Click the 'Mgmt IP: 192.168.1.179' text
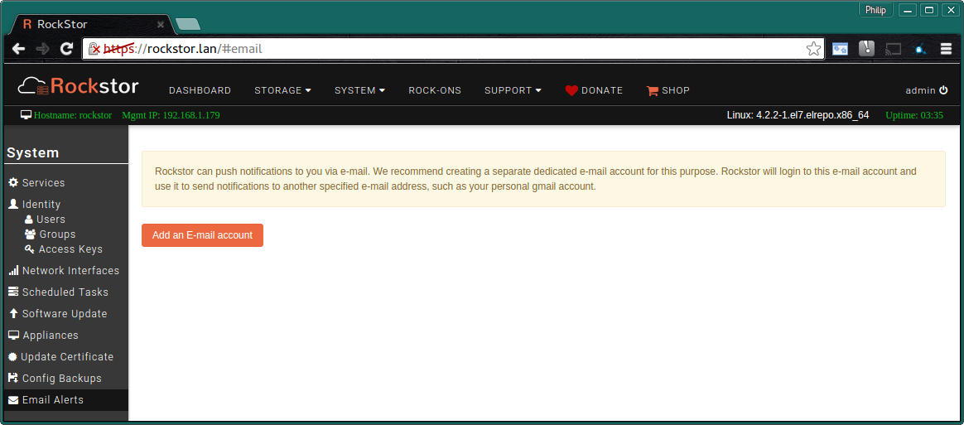The width and height of the screenshot is (964, 425). tap(171, 115)
